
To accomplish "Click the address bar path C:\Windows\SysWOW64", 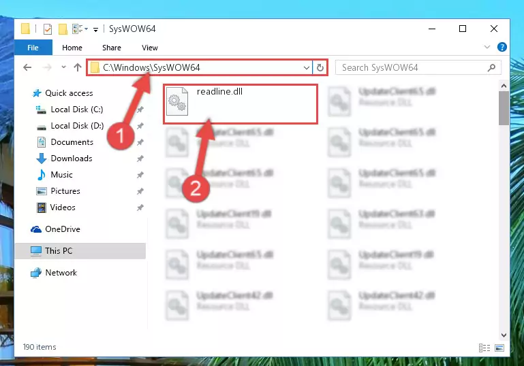I will pos(151,68).
